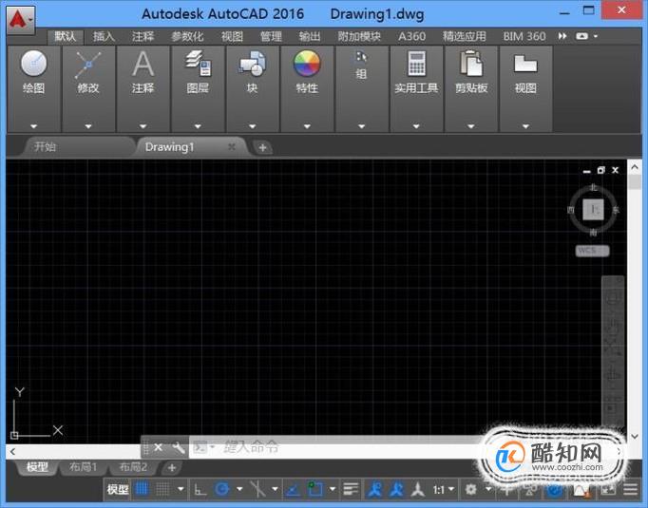The width and height of the screenshot is (648, 508).
Task: Show more ribbon tabs with double-arrow
Action: (562, 36)
